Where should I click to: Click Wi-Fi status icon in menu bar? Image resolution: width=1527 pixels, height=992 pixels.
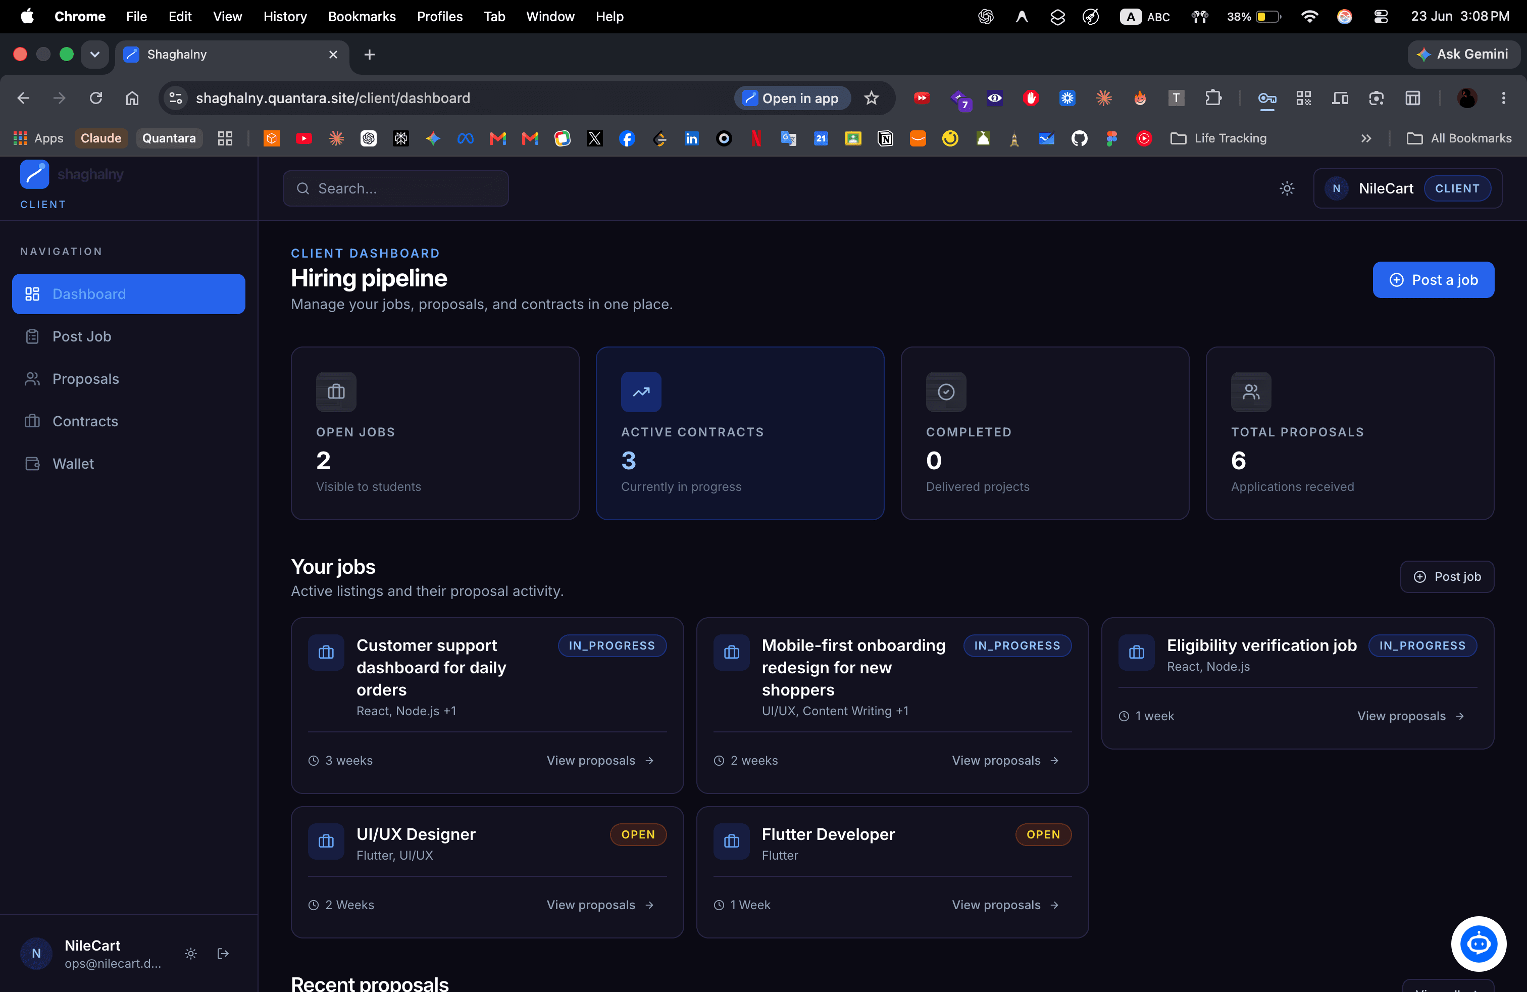1309,17
